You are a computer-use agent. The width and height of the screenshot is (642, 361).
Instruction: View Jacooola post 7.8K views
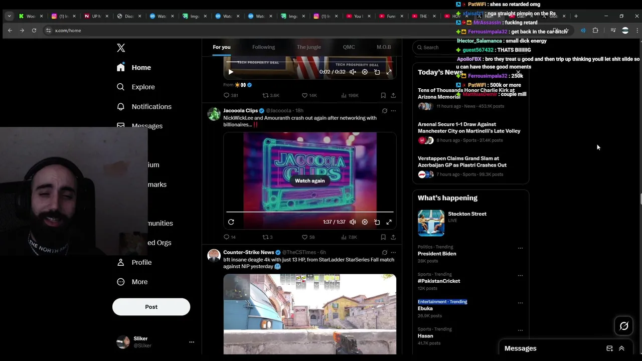coord(349,237)
